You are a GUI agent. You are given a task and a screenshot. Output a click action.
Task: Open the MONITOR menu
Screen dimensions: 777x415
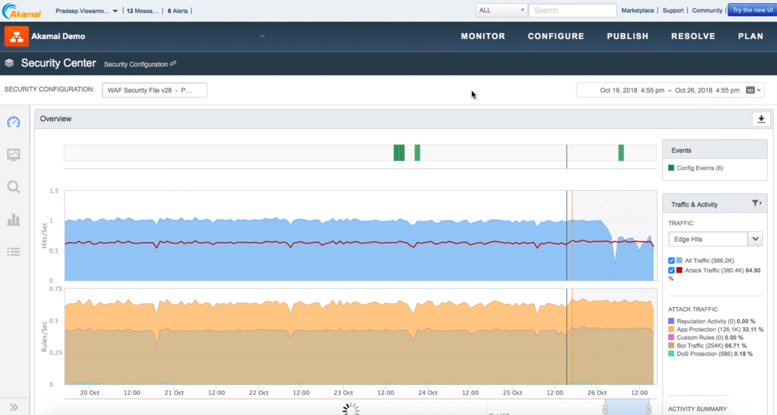483,37
